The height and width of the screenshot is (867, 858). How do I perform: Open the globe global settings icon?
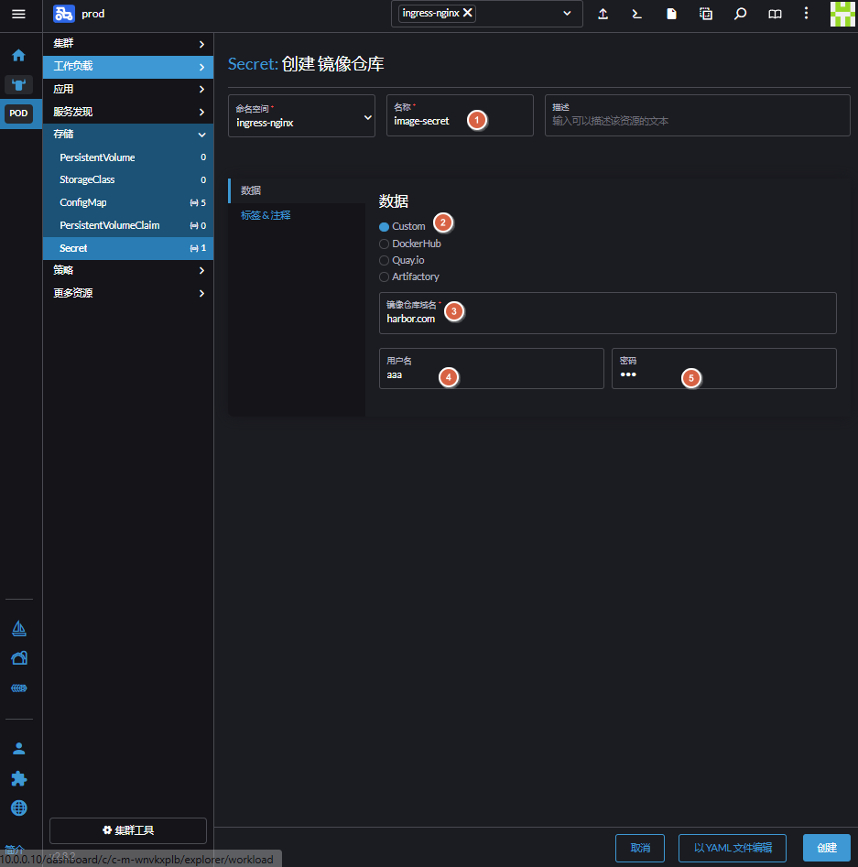point(19,807)
